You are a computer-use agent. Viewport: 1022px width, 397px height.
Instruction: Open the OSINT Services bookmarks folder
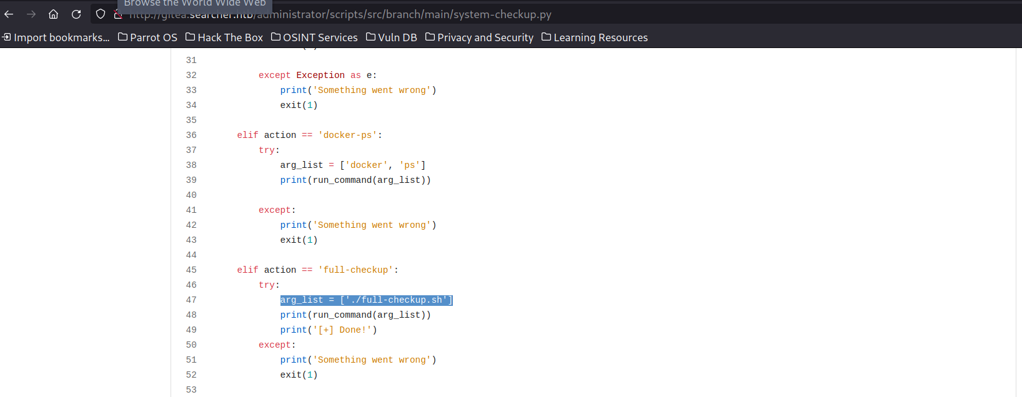click(314, 37)
